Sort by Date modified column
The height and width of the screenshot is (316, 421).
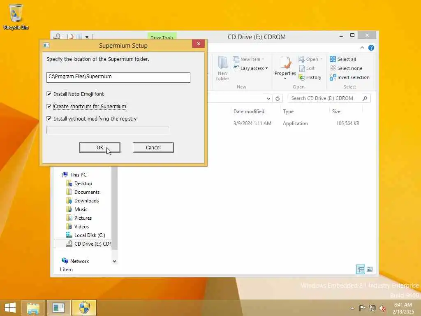tap(249, 112)
